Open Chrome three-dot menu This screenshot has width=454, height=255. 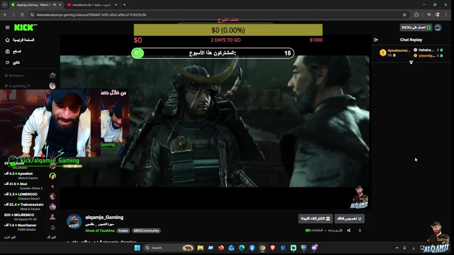tap(446, 15)
